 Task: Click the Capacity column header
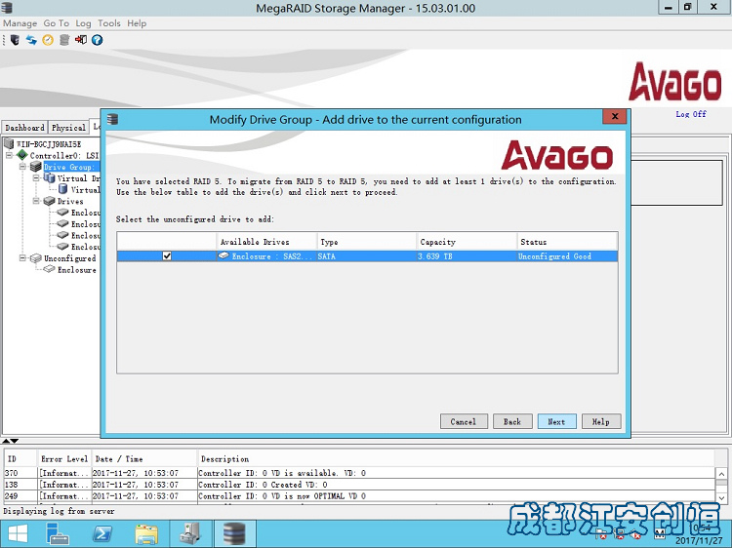point(467,242)
